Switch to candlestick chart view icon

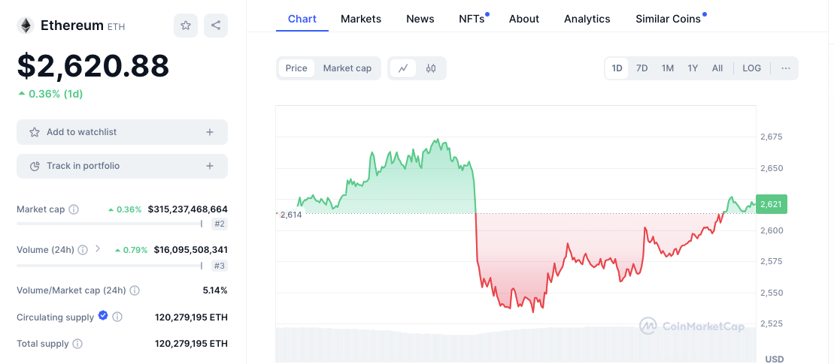coord(431,68)
